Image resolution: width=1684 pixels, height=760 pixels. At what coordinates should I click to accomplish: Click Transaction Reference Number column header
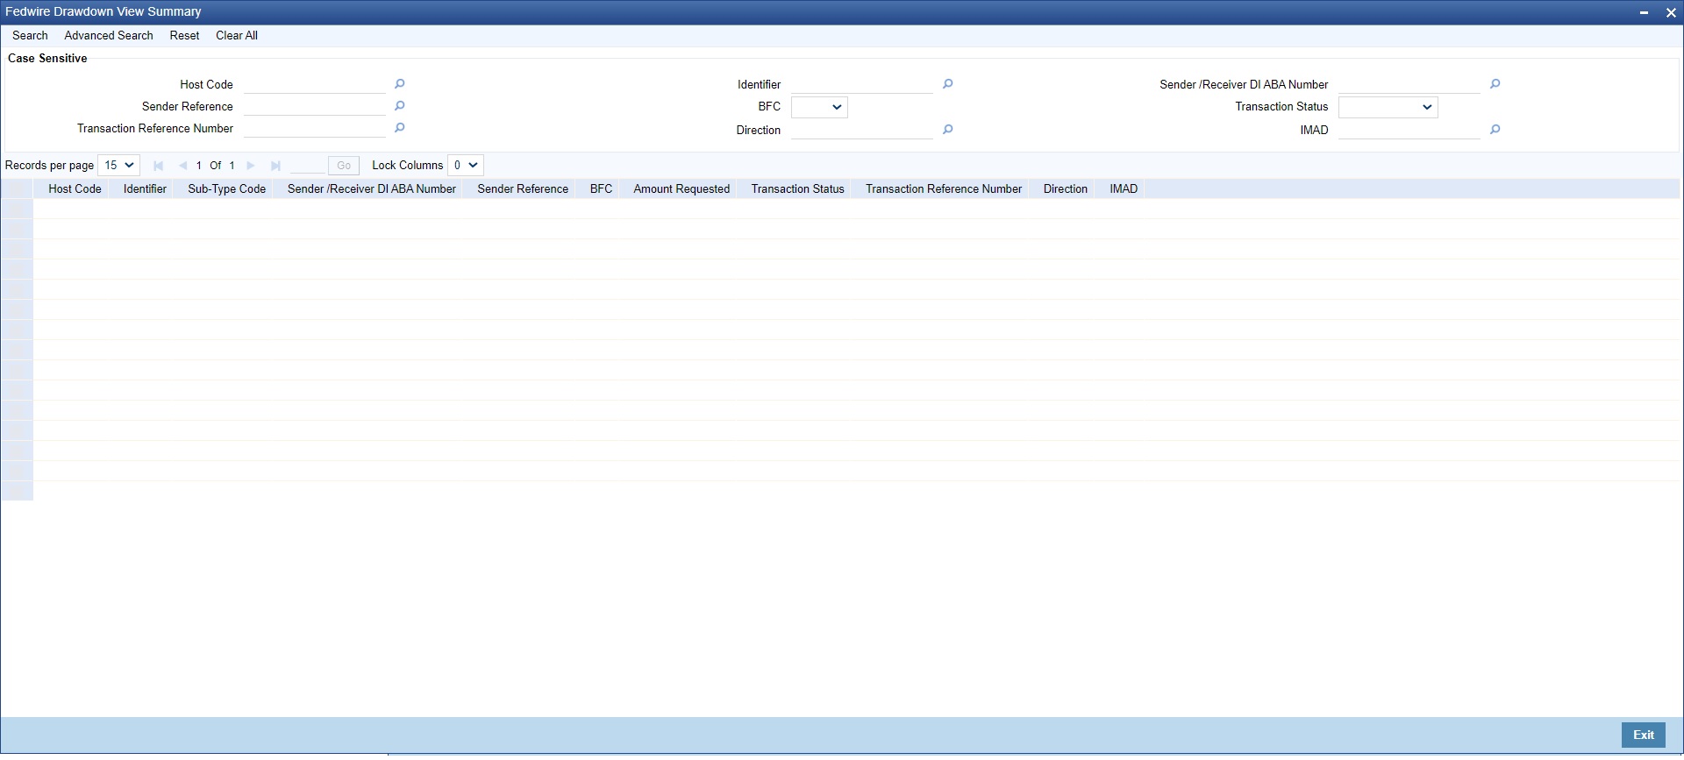[944, 189]
